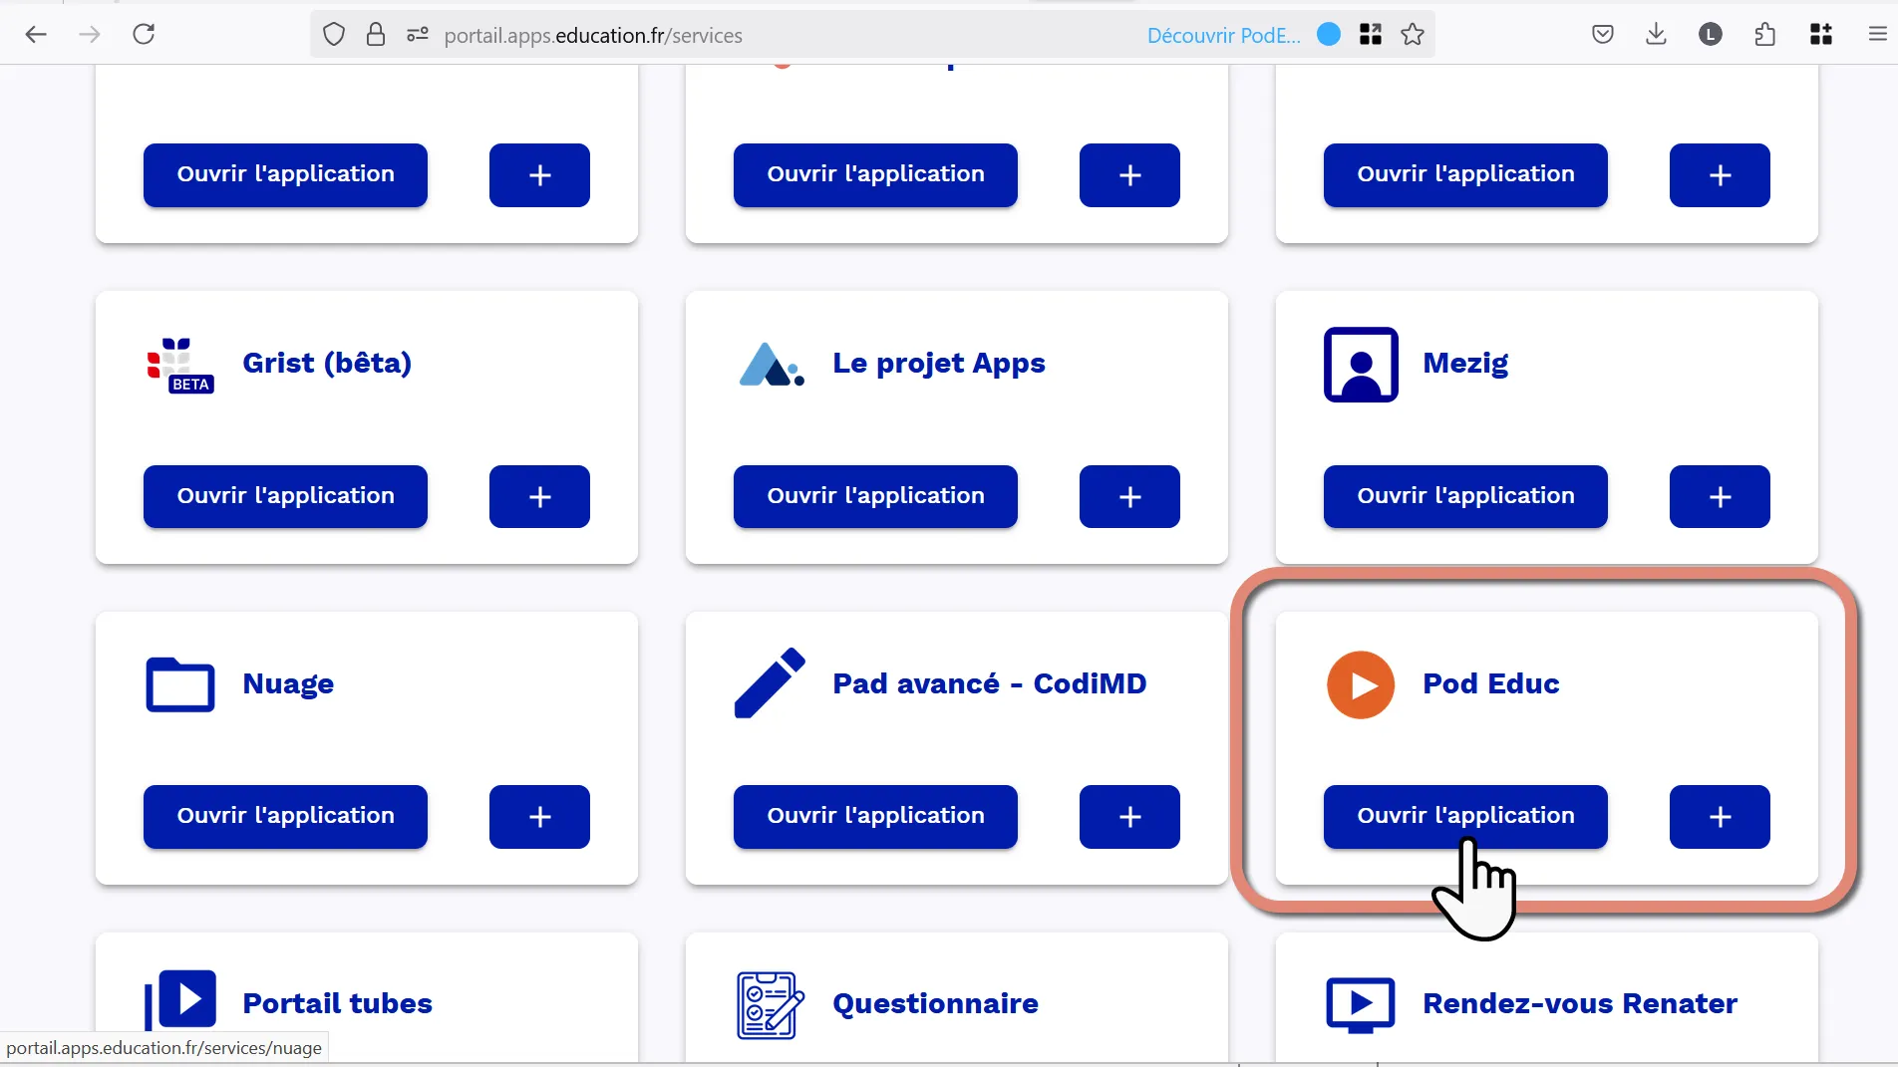The height and width of the screenshot is (1067, 1898).
Task: Click the plus button on Mezig card
Action: (x=1720, y=496)
